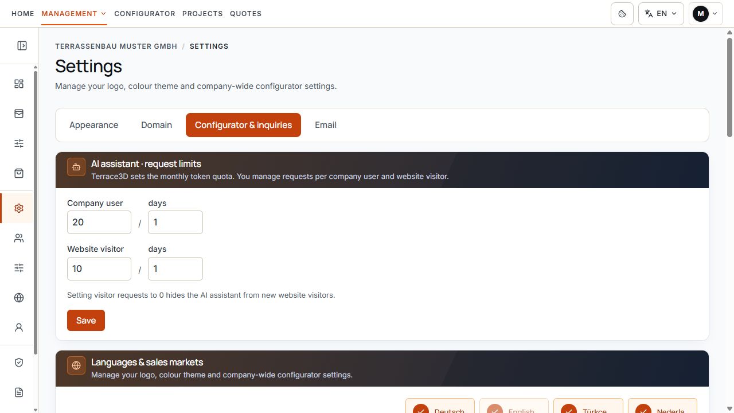Select the Configurator & inquiries tab
The width and height of the screenshot is (734, 413).
pos(243,125)
